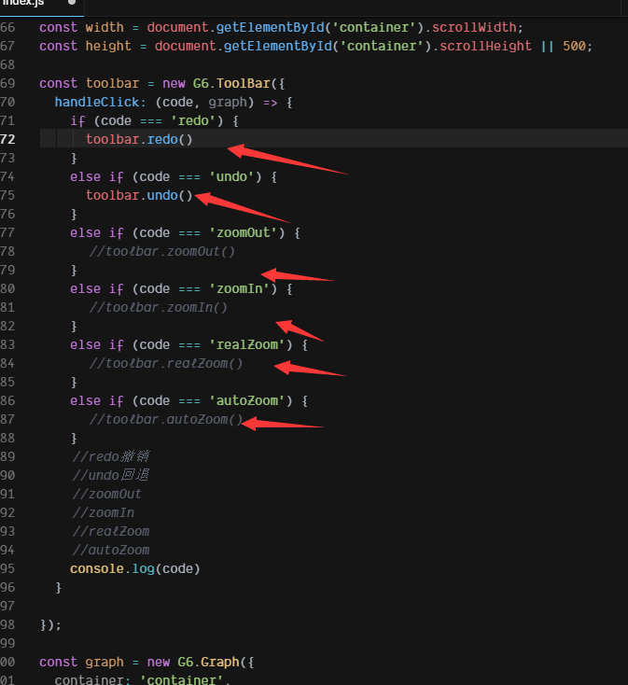This screenshot has width=628, height=685.
Task: Click 'scrollHeight' on line 67
Action: [x=485, y=47]
